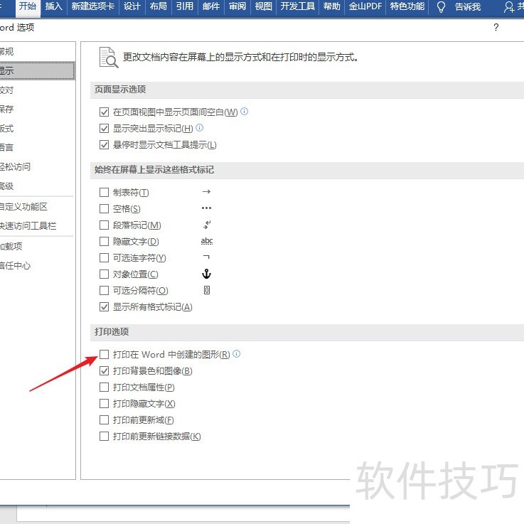The image size is (524, 524).
Task: Click the dialog help question mark
Action: click(x=496, y=28)
